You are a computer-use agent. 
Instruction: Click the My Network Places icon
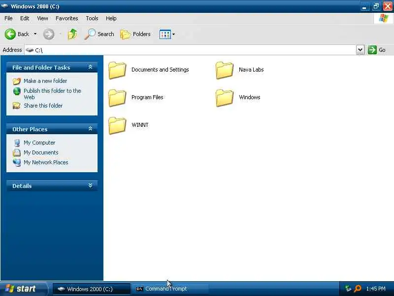17,162
